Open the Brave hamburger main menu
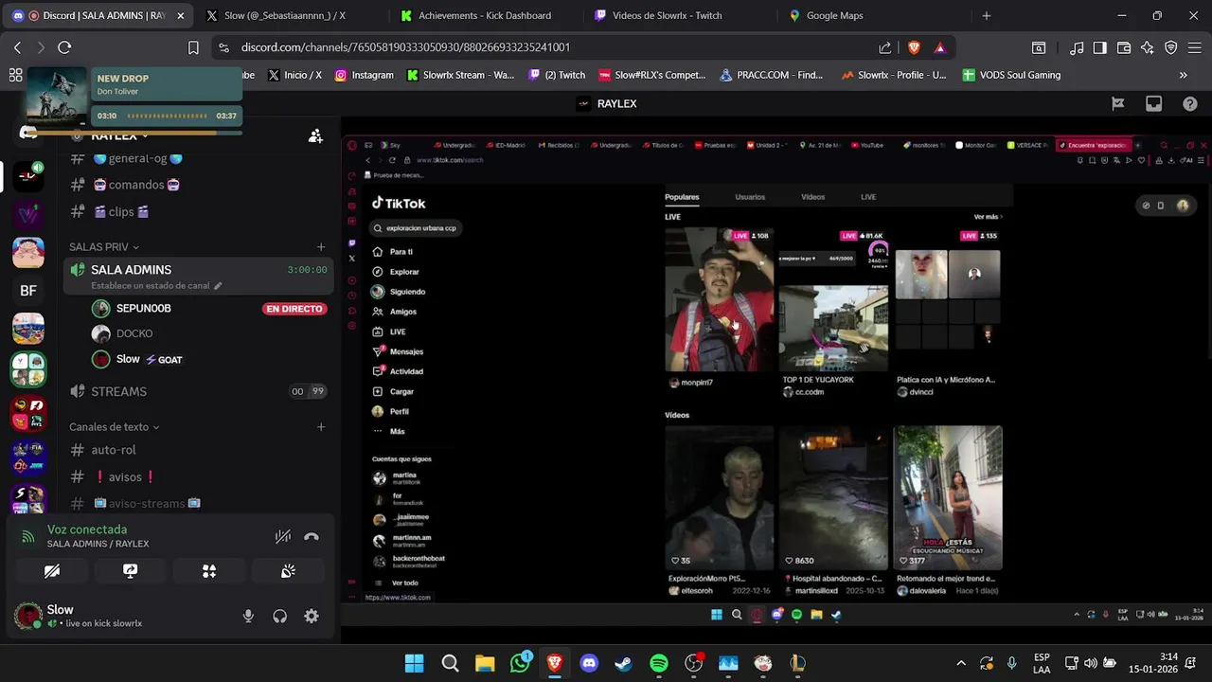 1195,47
